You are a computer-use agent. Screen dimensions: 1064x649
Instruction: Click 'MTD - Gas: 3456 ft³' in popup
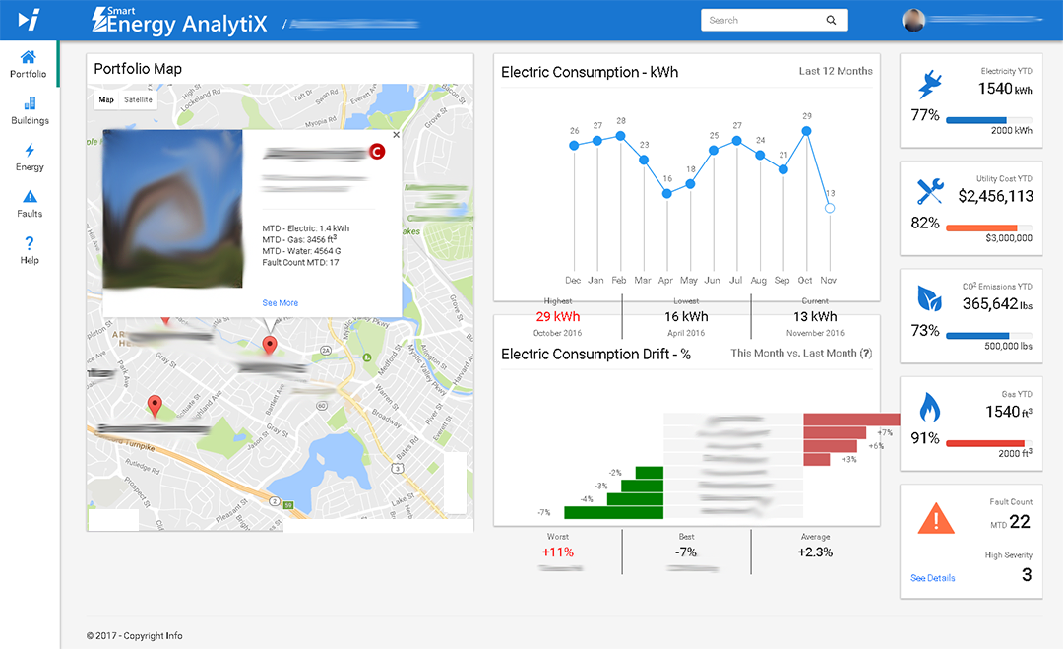point(299,239)
